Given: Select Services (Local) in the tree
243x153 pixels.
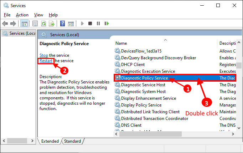Looking at the screenshot, I should click(19, 33).
